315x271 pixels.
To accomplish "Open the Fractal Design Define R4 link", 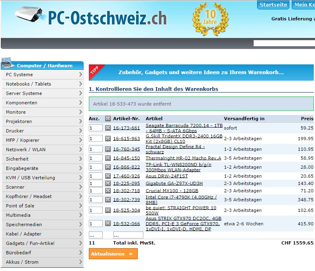I will pyautogui.click(x=175, y=149).
